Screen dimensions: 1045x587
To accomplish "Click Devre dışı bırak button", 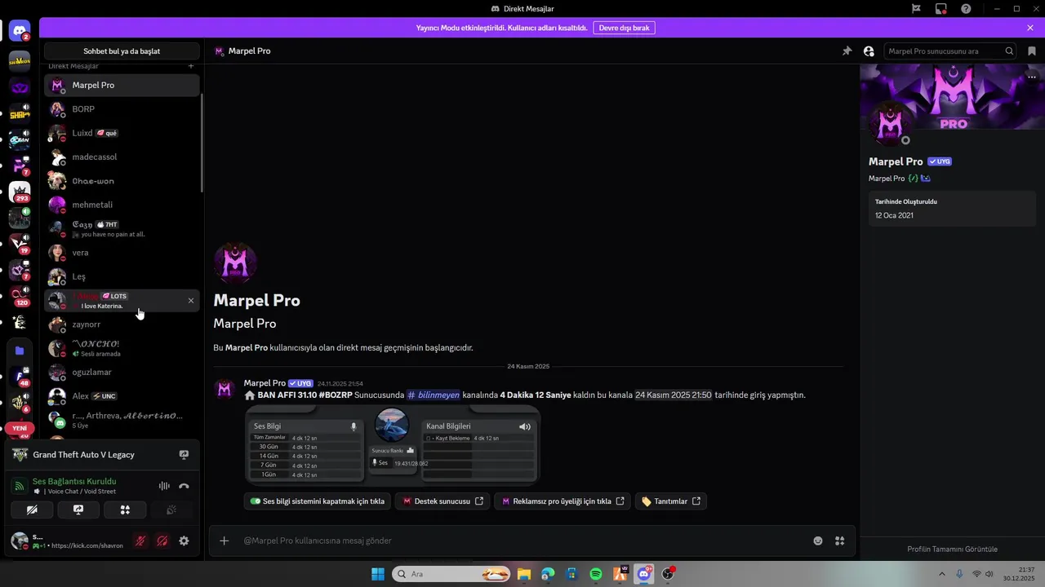I will point(624,28).
